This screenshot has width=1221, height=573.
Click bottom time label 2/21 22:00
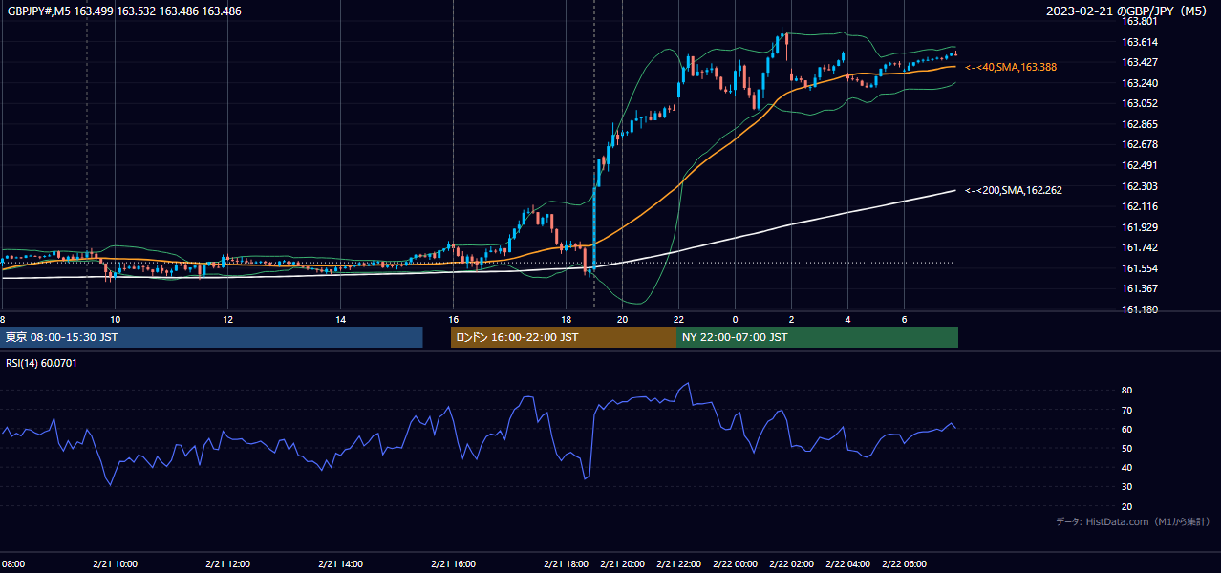pos(678,563)
